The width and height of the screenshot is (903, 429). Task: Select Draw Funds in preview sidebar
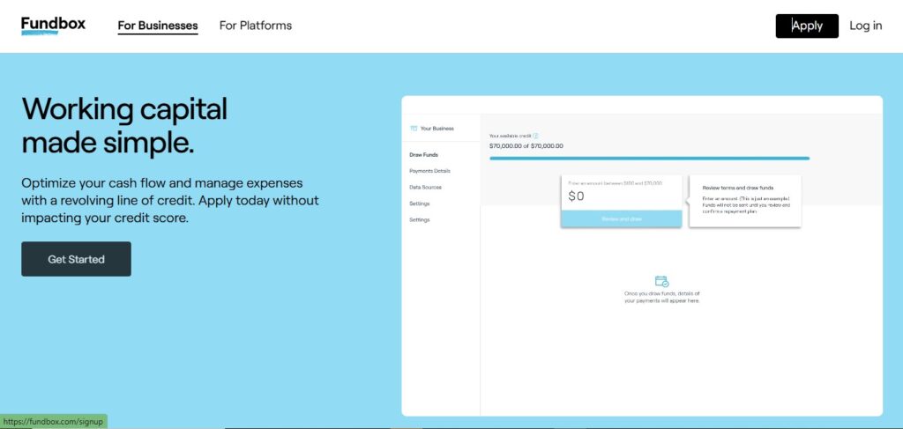click(423, 155)
